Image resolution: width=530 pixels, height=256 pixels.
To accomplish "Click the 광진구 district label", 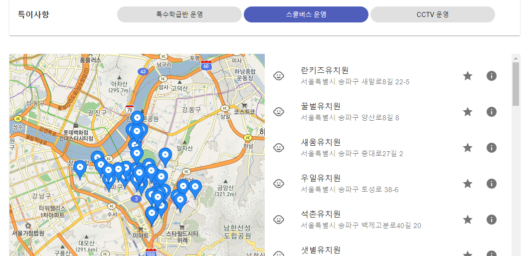I will (97, 112).
